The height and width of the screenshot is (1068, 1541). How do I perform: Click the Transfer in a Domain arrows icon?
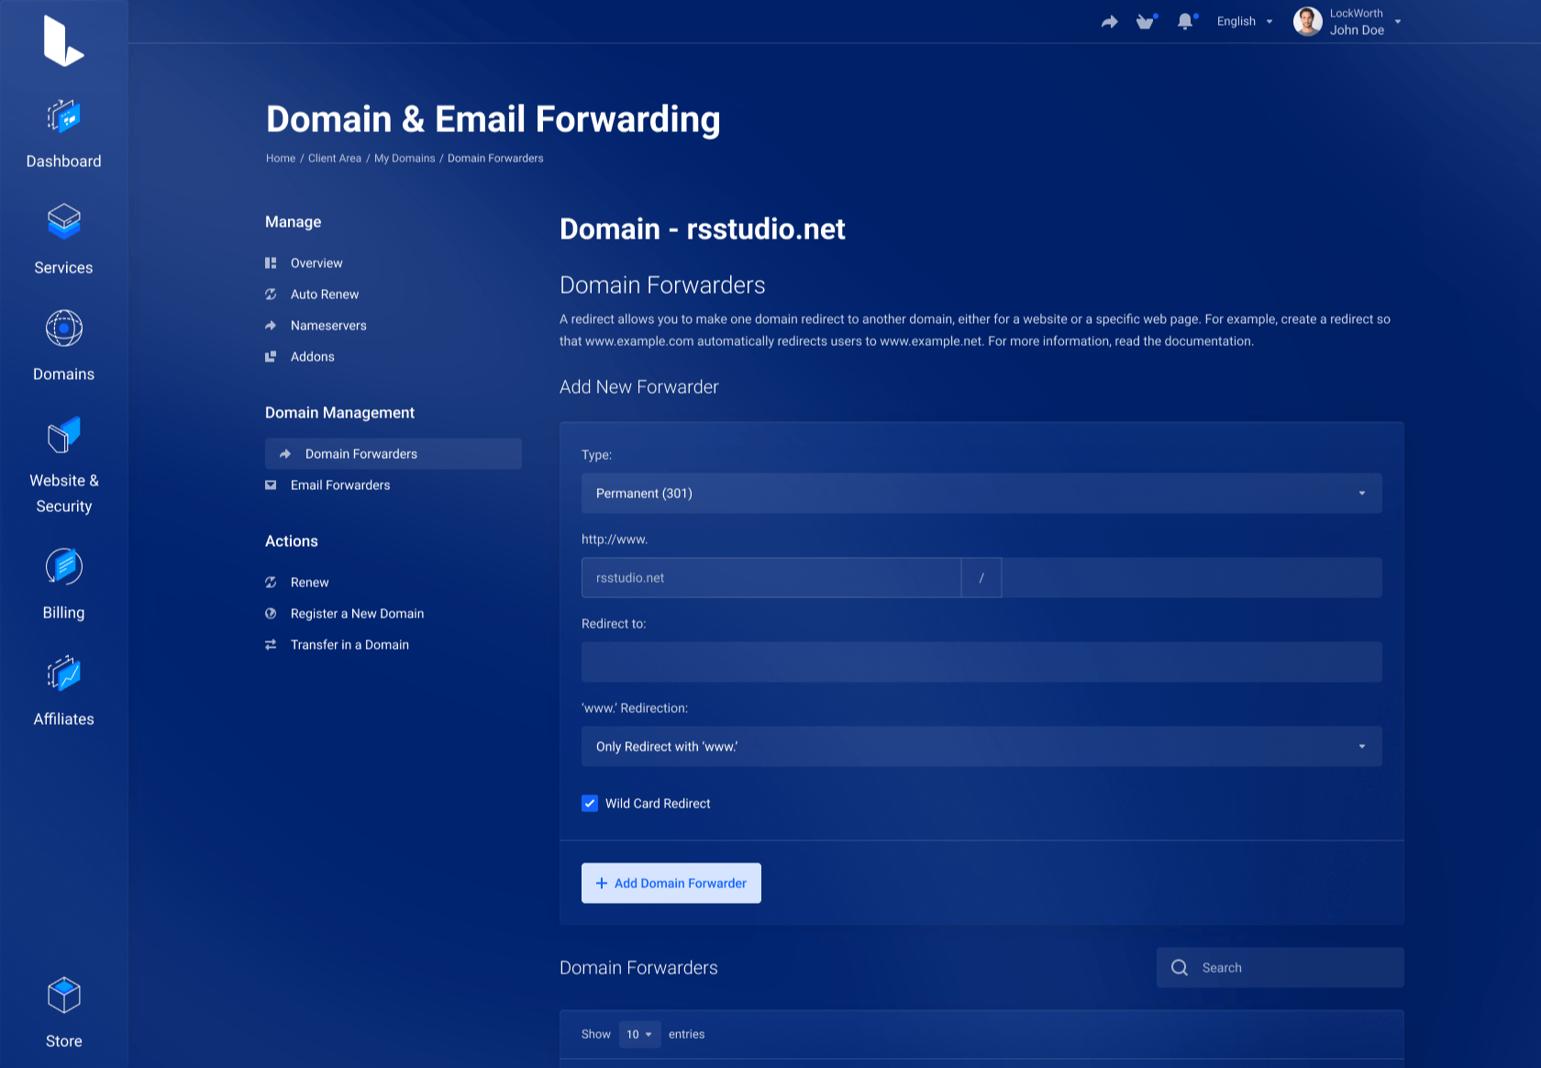click(x=271, y=645)
